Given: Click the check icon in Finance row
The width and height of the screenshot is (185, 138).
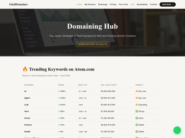Looking at the screenshot, I should [x=137, y=125].
